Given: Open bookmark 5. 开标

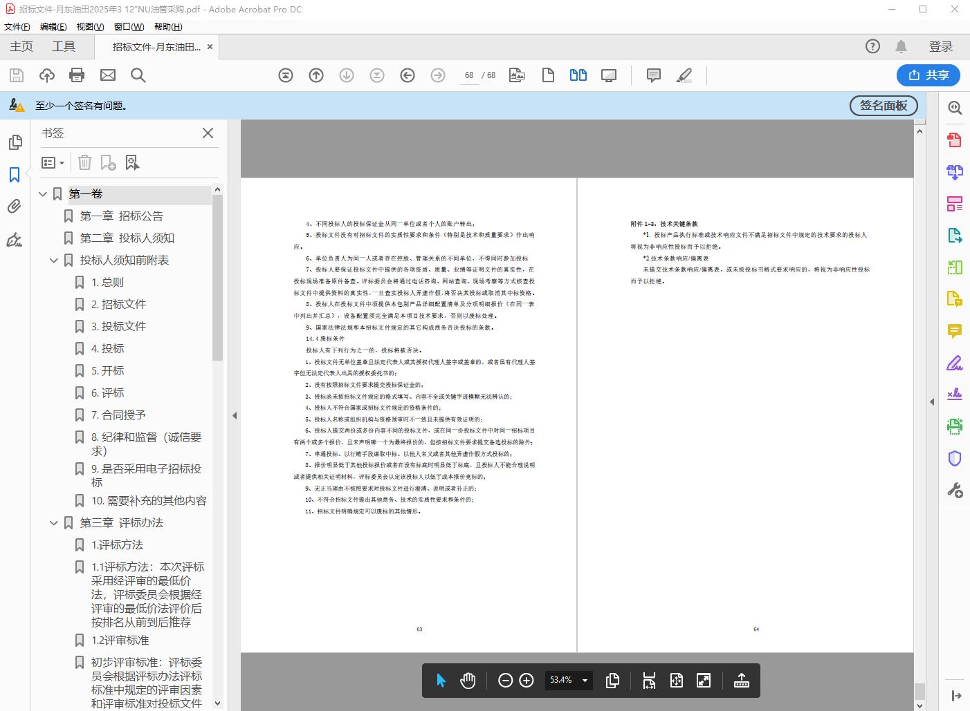Looking at the screenshot, I should click(108, 371).
